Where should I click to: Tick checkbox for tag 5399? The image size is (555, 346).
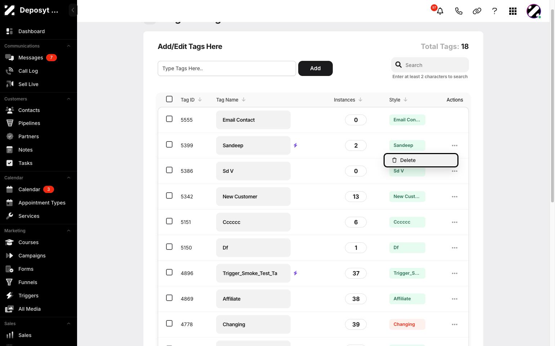(169, 144)
